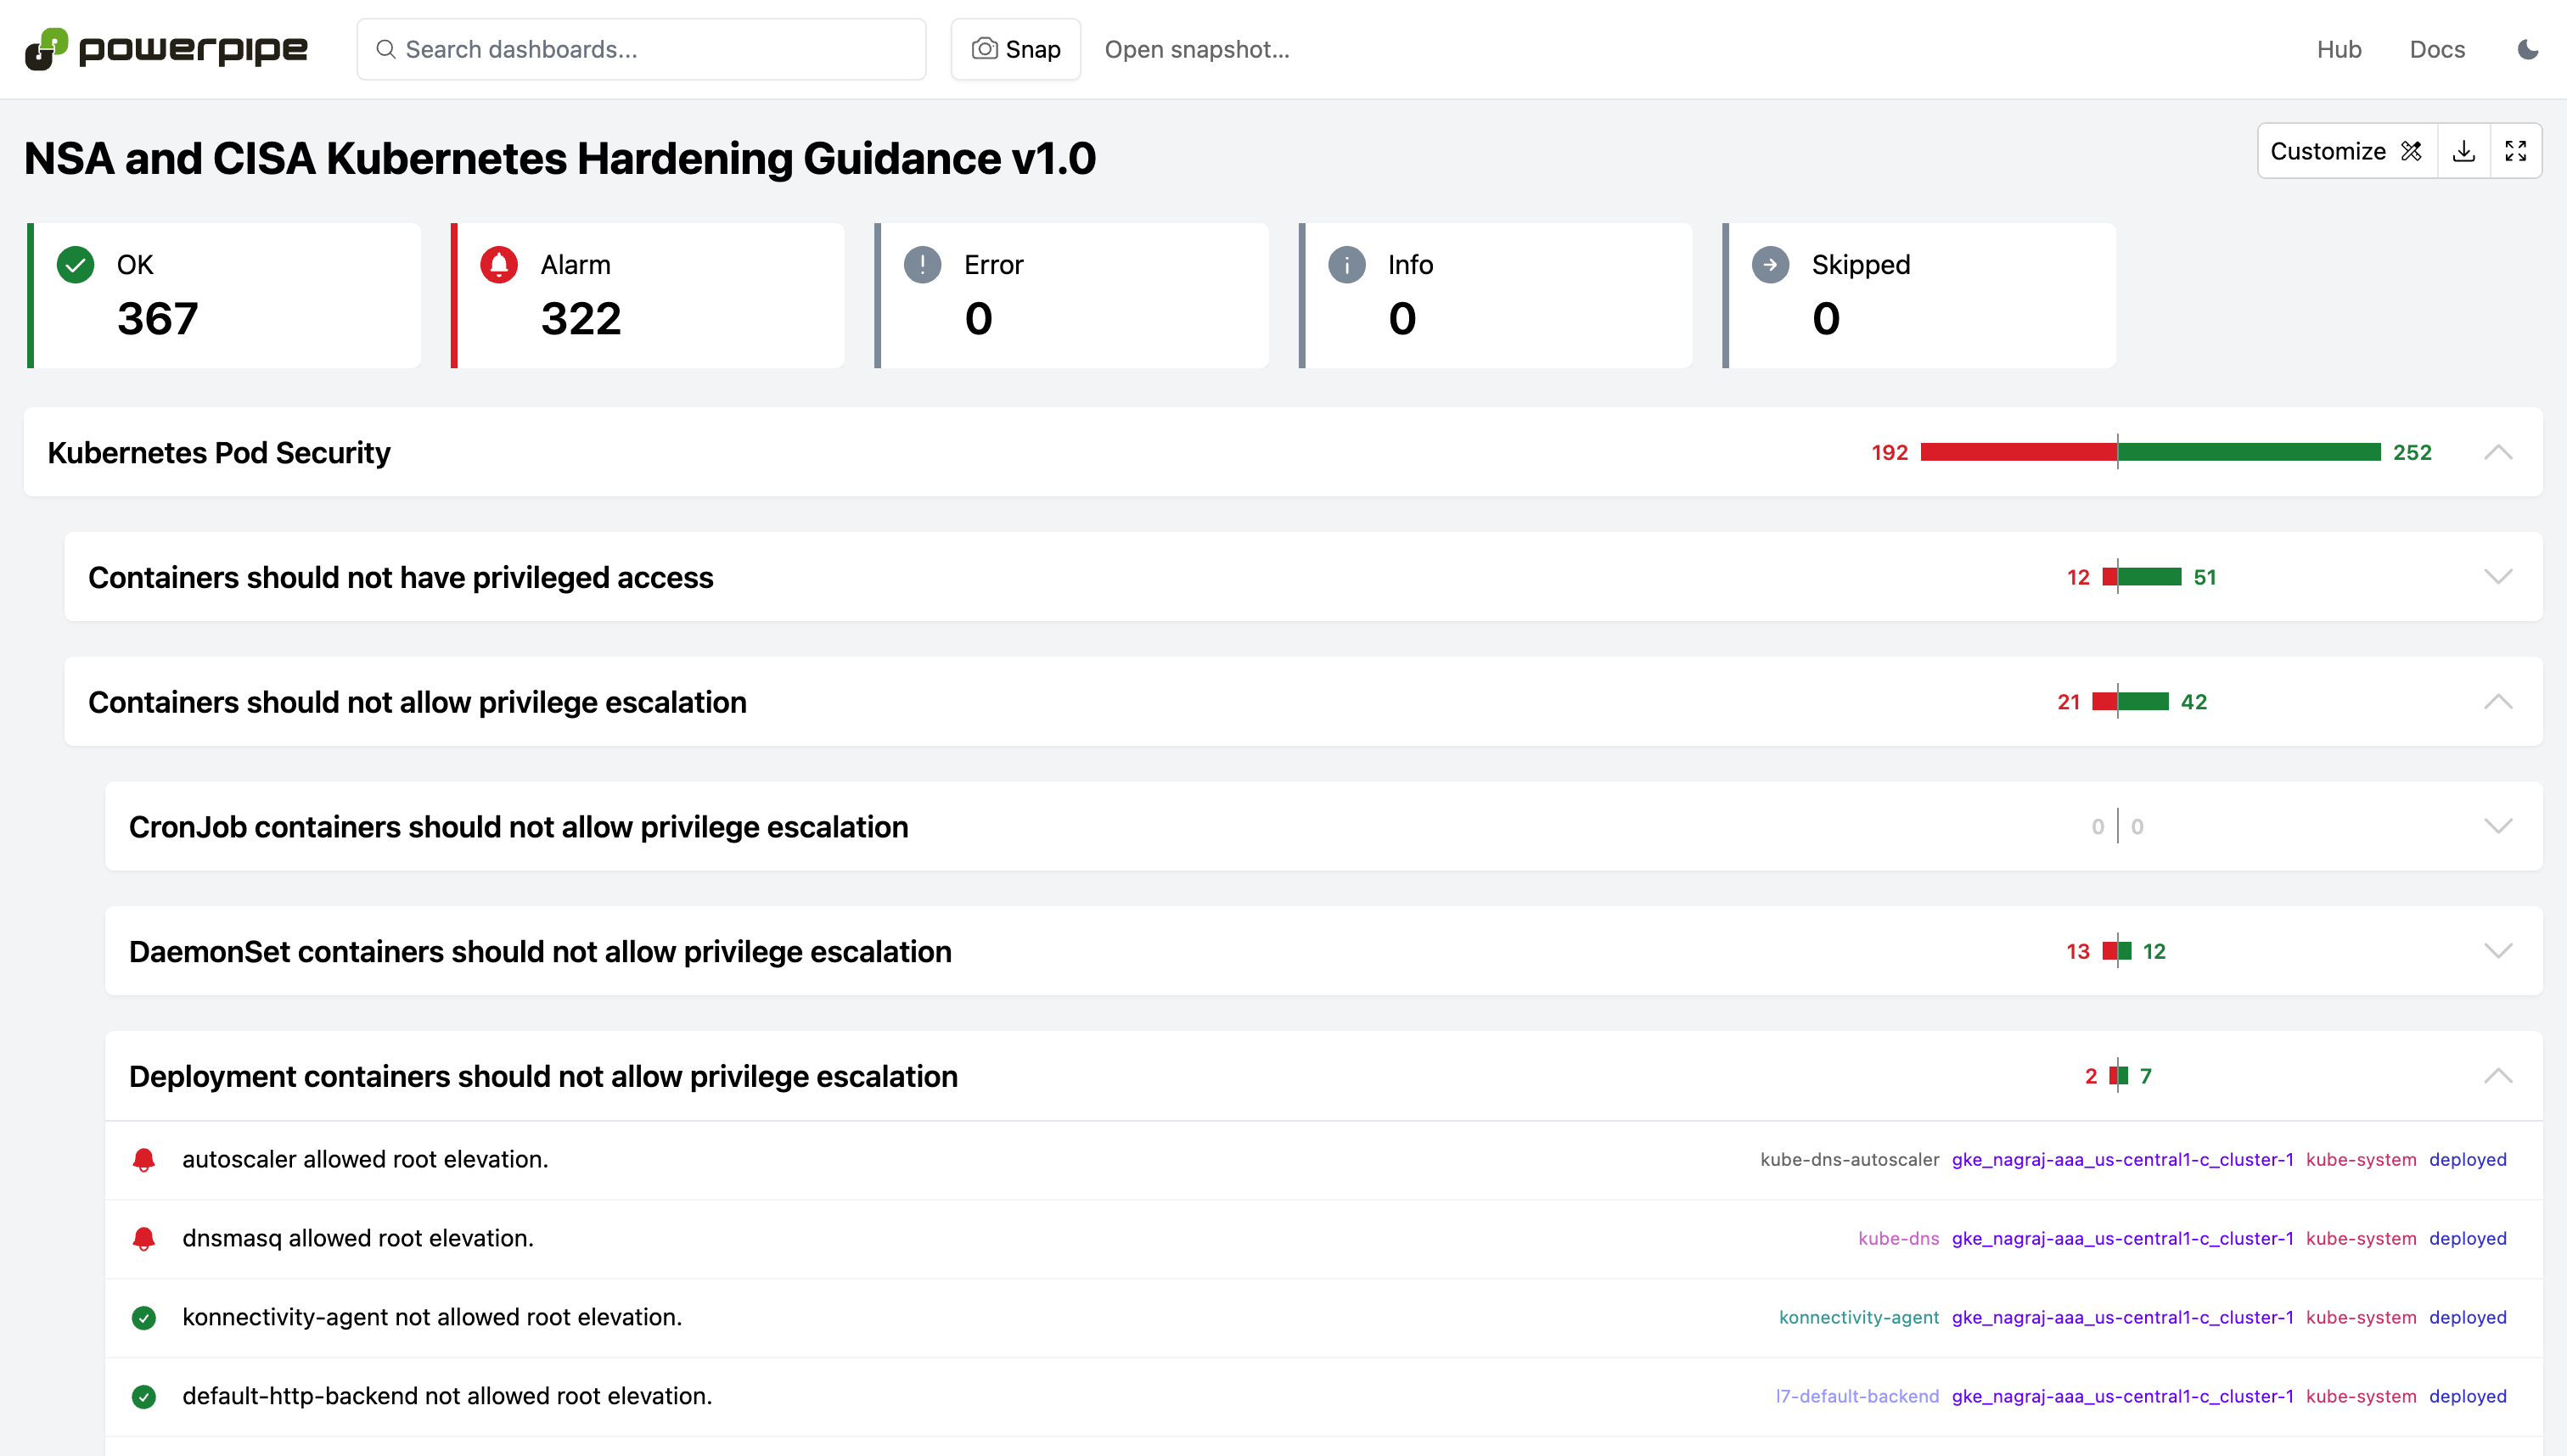Expand Containers should not have privileged access

(2498, 577)
